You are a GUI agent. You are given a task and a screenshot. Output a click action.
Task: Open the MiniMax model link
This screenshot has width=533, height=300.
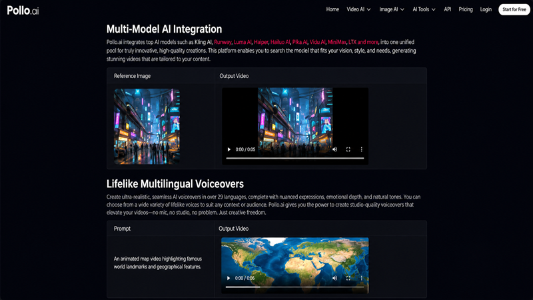(337, 42)
